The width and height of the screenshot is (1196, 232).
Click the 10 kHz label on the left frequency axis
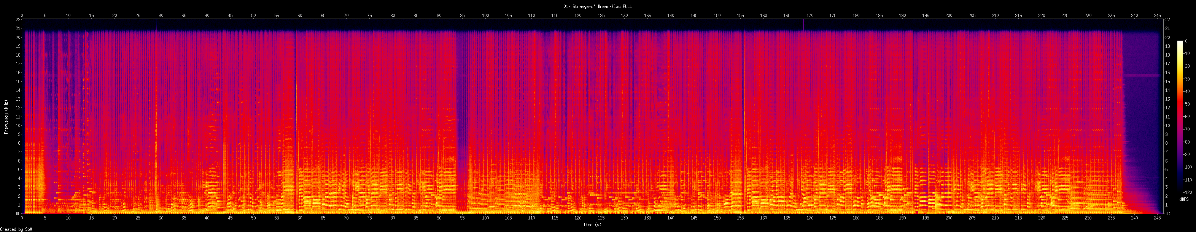(x=18, y=126)
